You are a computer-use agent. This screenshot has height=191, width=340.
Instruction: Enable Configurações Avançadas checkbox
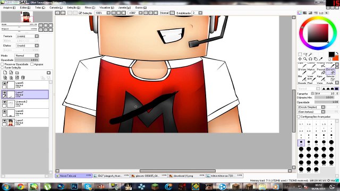click(x=299, y=117)
